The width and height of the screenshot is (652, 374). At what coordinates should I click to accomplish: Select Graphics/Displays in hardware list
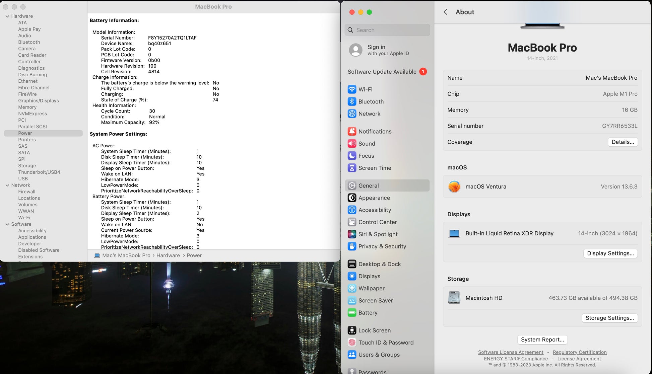pyautogui.click(x=39, y=100)
